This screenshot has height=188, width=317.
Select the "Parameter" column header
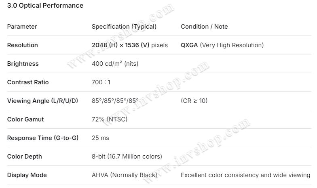22,27
